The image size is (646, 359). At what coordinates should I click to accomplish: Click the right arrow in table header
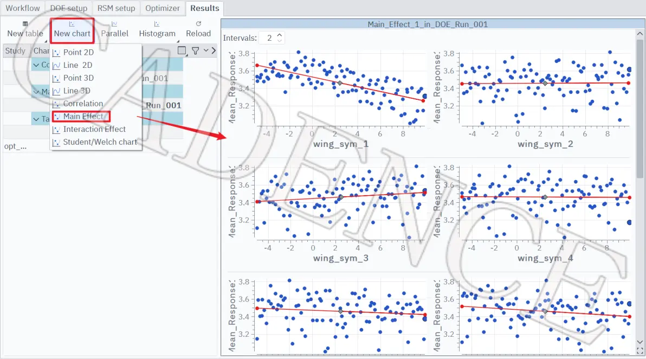214,50
